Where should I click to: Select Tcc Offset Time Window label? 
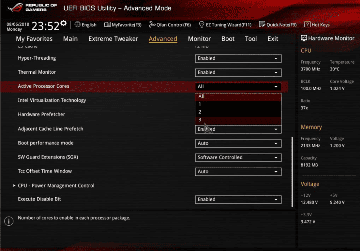(x=45, y=171)
